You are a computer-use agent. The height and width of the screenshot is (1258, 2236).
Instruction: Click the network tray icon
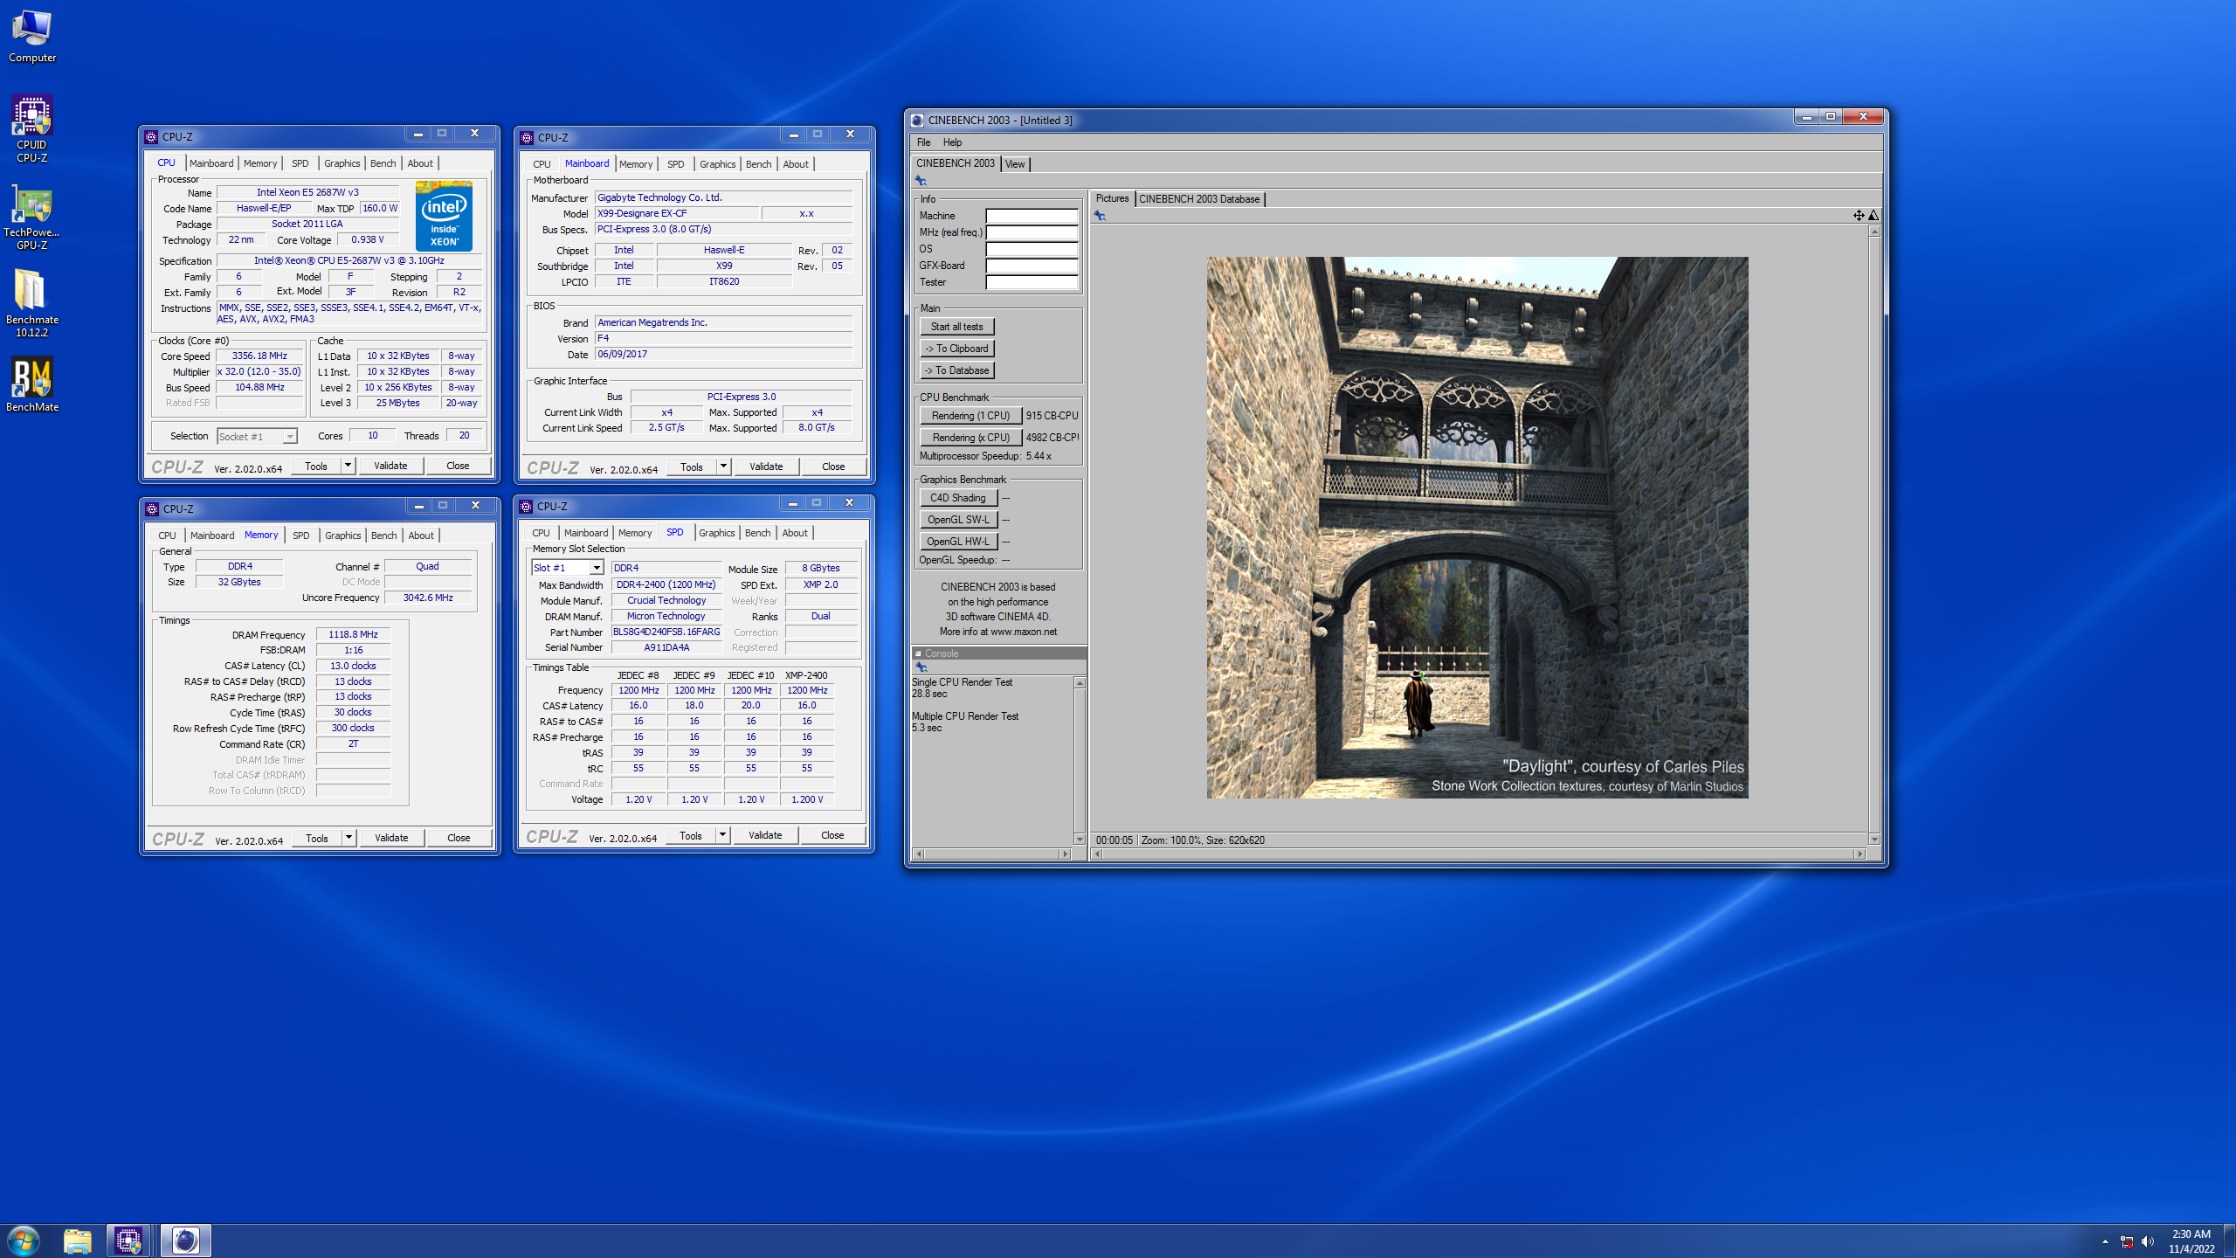point(2127,1241)
